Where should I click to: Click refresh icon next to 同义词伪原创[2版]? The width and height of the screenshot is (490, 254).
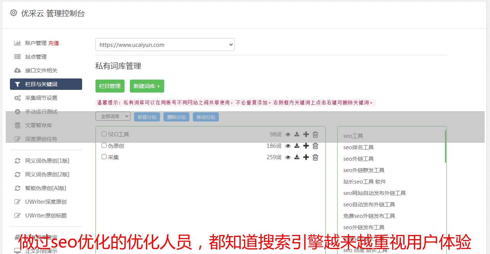[18, 174]
